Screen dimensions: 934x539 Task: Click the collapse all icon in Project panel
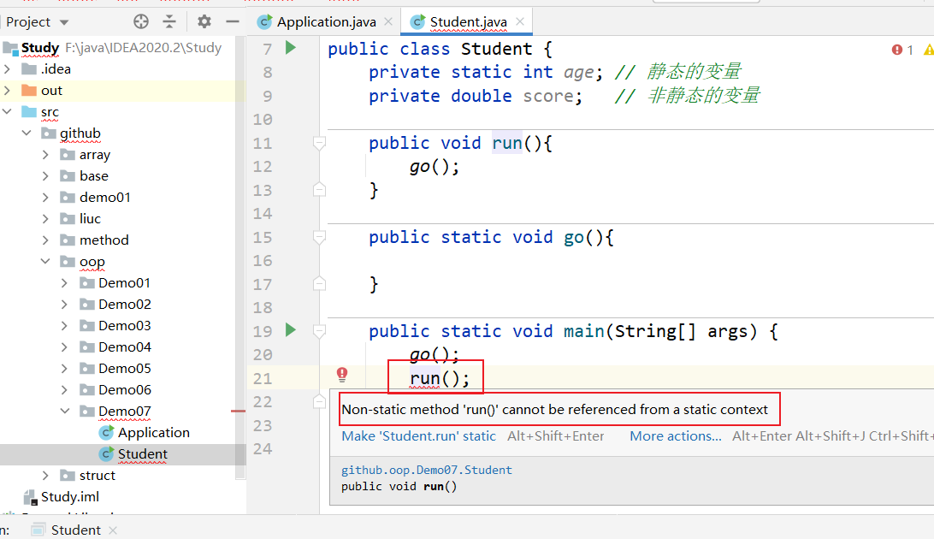tap(169, 21)
